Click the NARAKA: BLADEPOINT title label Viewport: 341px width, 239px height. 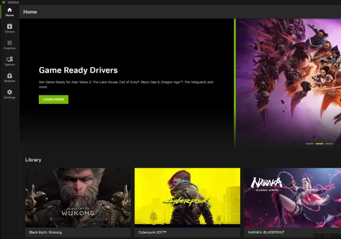[266, 232]
